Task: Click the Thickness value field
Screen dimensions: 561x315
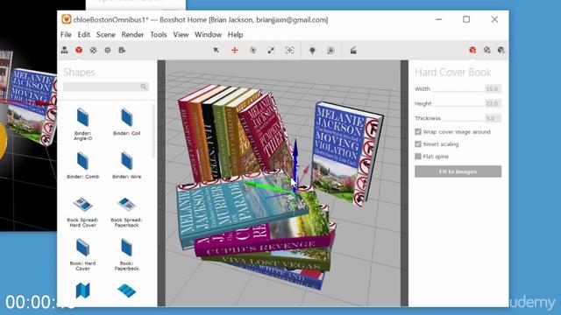Action: tap(493, 118)
